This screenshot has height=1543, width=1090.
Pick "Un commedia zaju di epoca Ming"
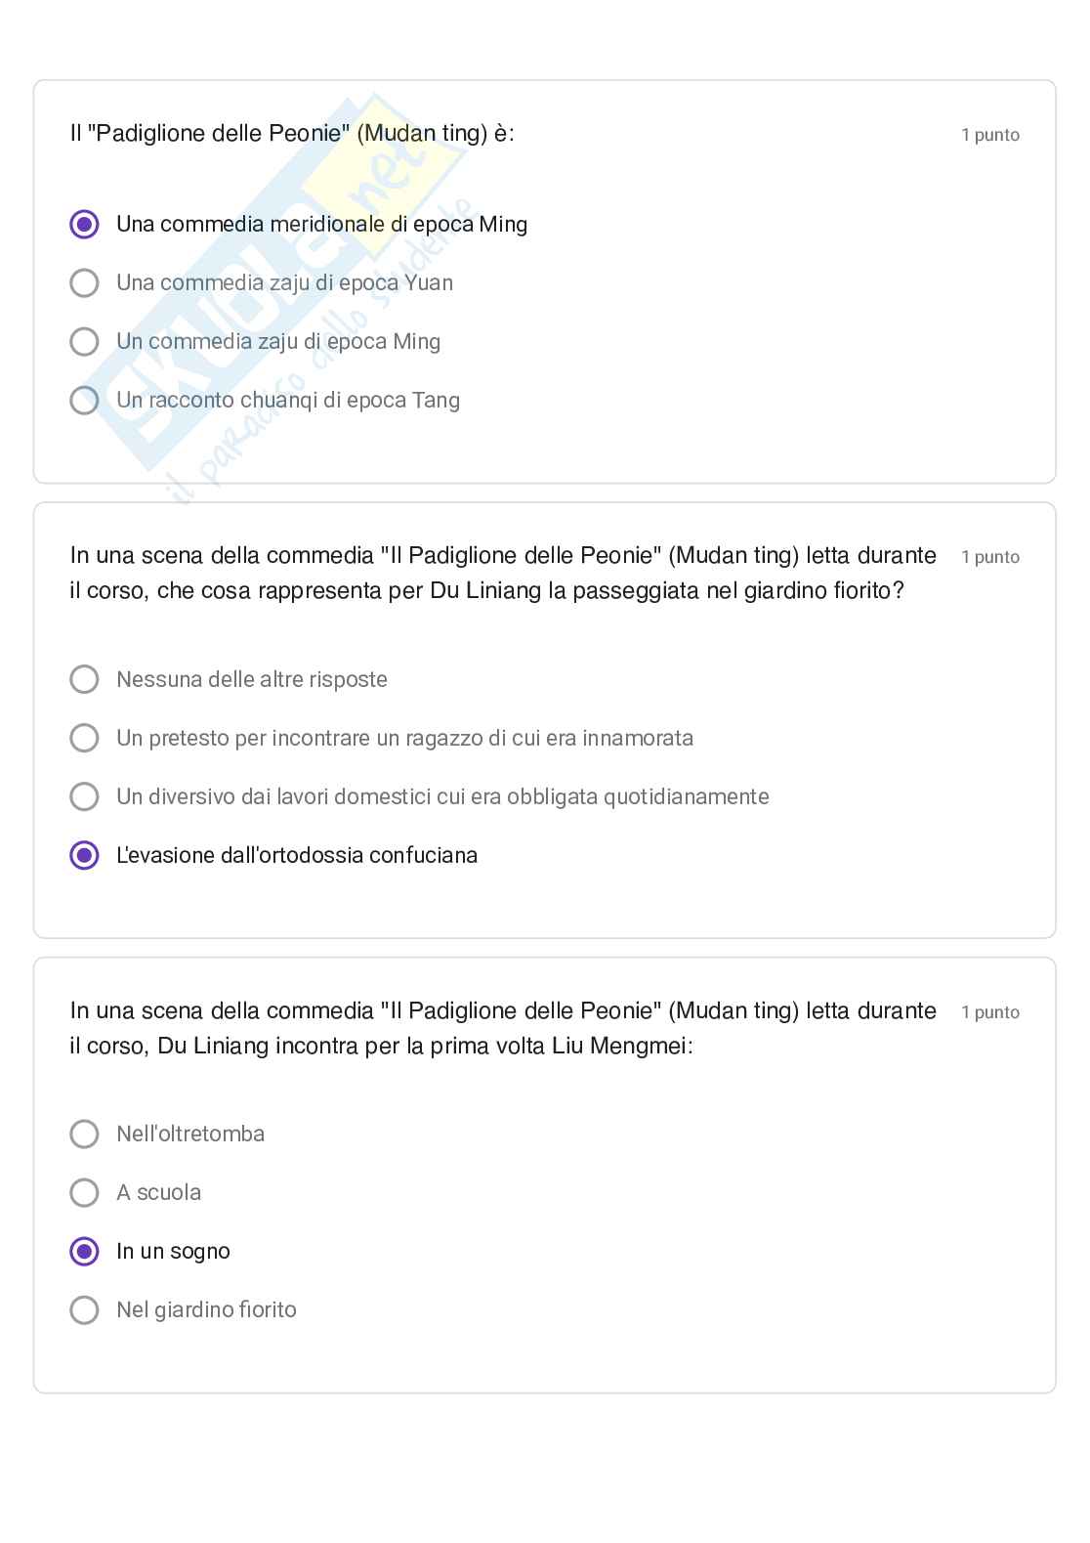(85, 342)
